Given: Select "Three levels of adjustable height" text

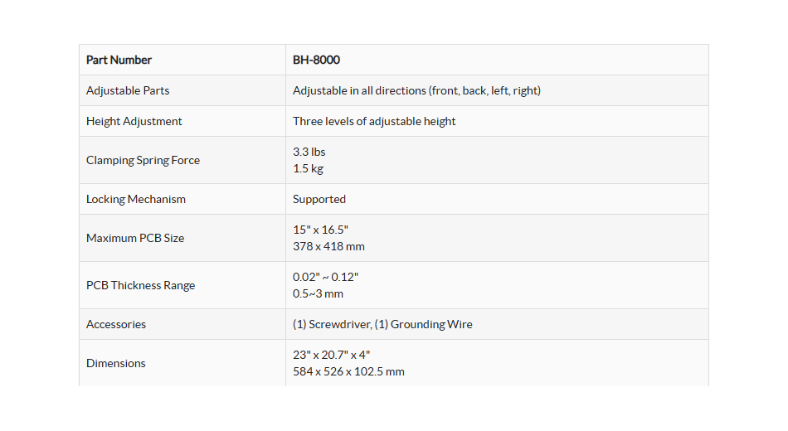Looking at the screenshot, I should (374, 121).
